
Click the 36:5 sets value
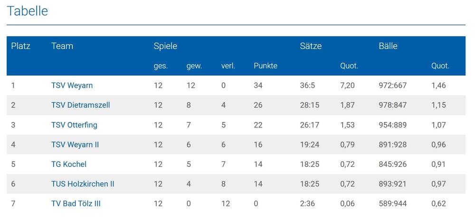[x=307, y=86]
